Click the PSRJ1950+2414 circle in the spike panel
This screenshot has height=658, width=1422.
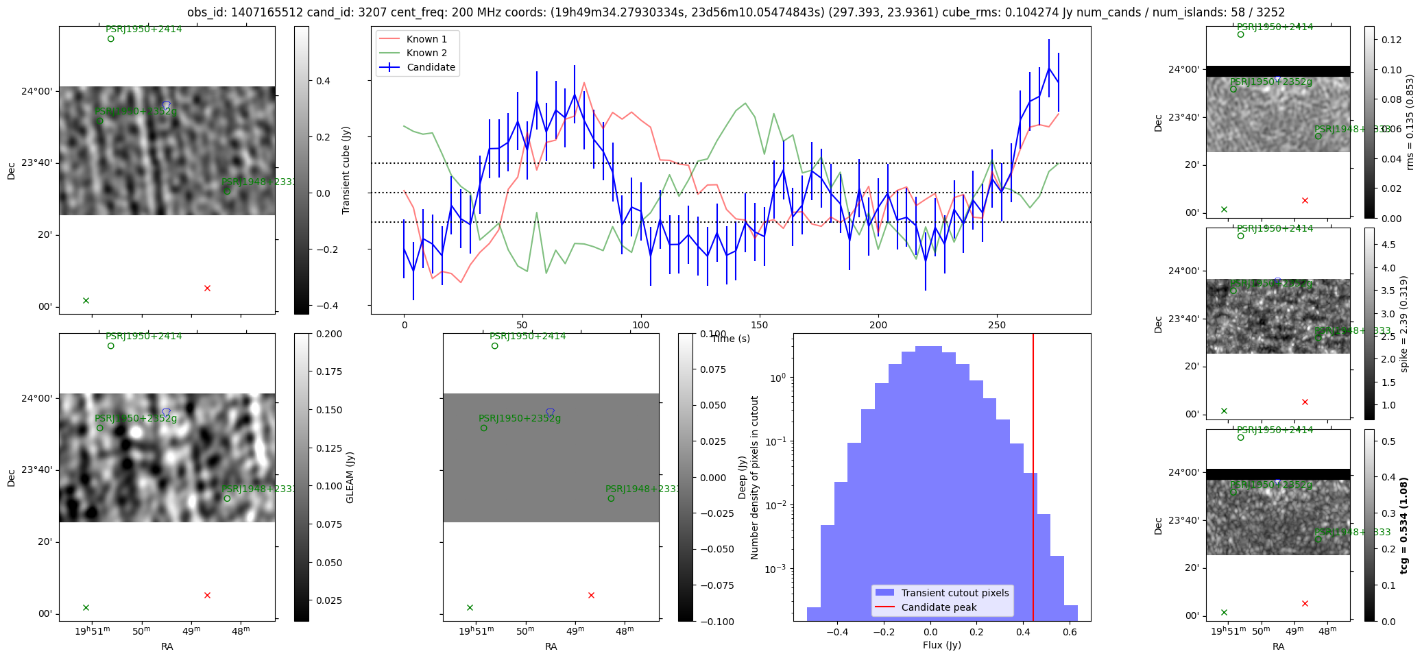(x=1240, y=236)
